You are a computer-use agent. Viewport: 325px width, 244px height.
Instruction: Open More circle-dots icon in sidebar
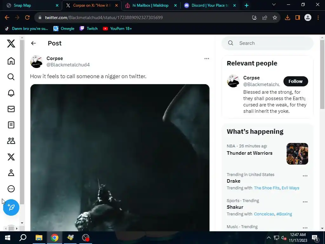pyautogui.click(x=11, y=189)
